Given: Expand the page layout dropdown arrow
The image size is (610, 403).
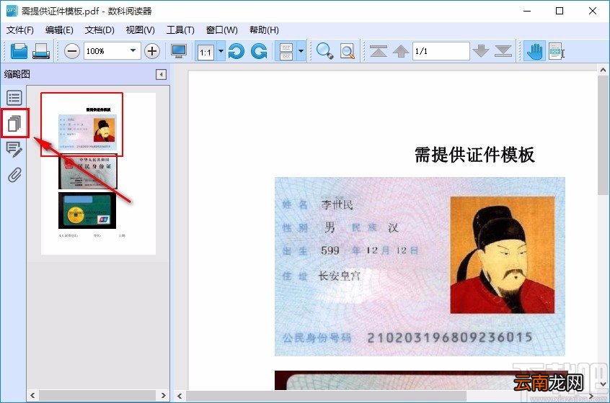Looking at the screenshot, I should click(x=301, y=51).
